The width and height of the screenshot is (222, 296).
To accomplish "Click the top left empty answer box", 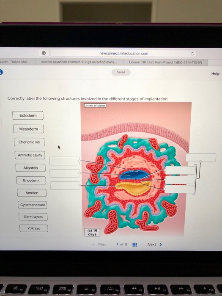I will 65,161.
